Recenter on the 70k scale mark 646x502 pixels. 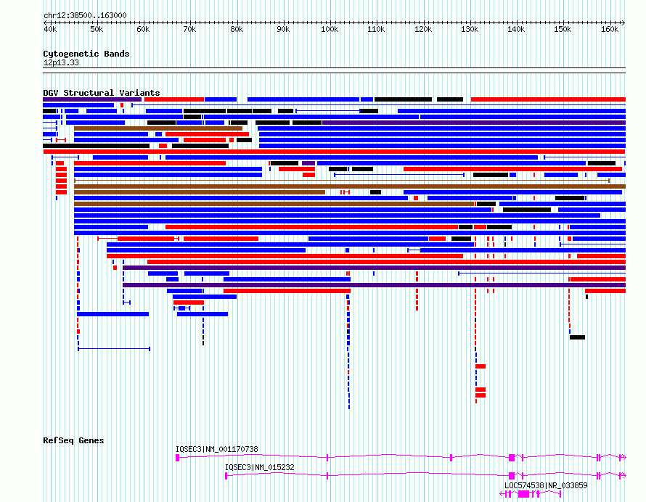click(190, 29)
